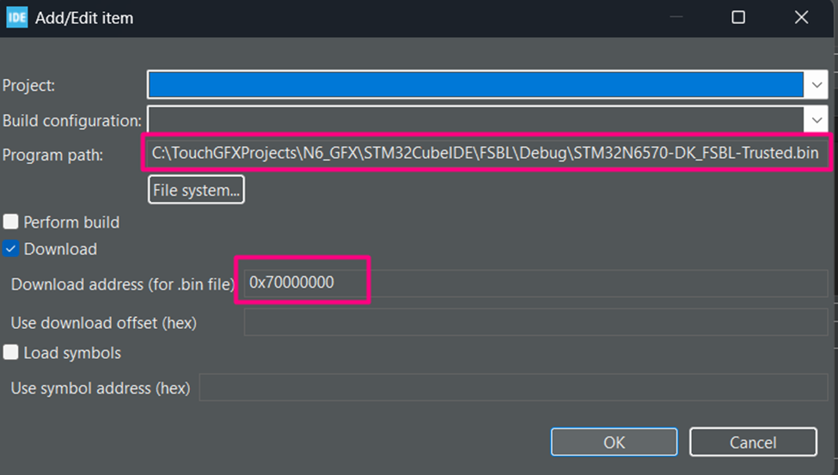Maximize the Add/Edit item dialog
838x475 pixels.
pyautogui.click(x=737, y=17)
